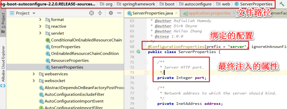
Task: Open the Project view dropdown
Action: click(x=34, y=13)
